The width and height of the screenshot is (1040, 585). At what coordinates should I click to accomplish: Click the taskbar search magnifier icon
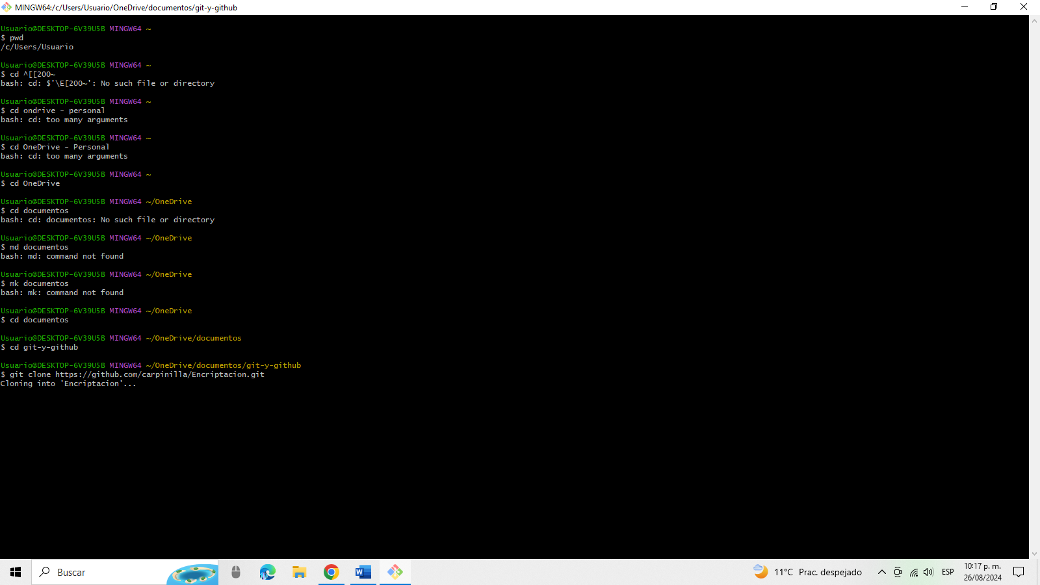click(x=45, y=572)
